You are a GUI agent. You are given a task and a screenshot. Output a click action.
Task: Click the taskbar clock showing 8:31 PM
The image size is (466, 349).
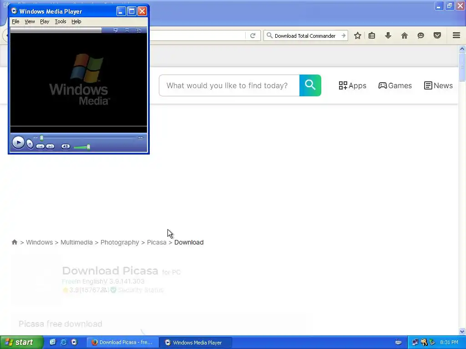pyautogui.click(x=449, y=342)
